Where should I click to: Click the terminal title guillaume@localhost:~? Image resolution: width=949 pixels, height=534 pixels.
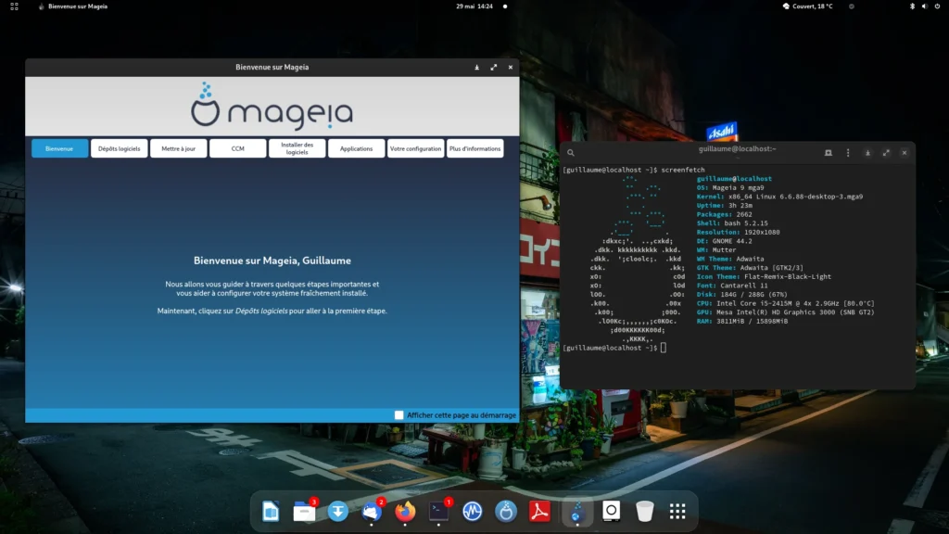(x=737, y=149)
